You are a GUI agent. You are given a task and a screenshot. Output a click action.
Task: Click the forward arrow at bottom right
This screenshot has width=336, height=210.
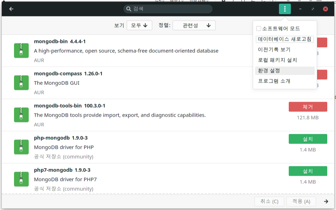click(x=326, y=202)
